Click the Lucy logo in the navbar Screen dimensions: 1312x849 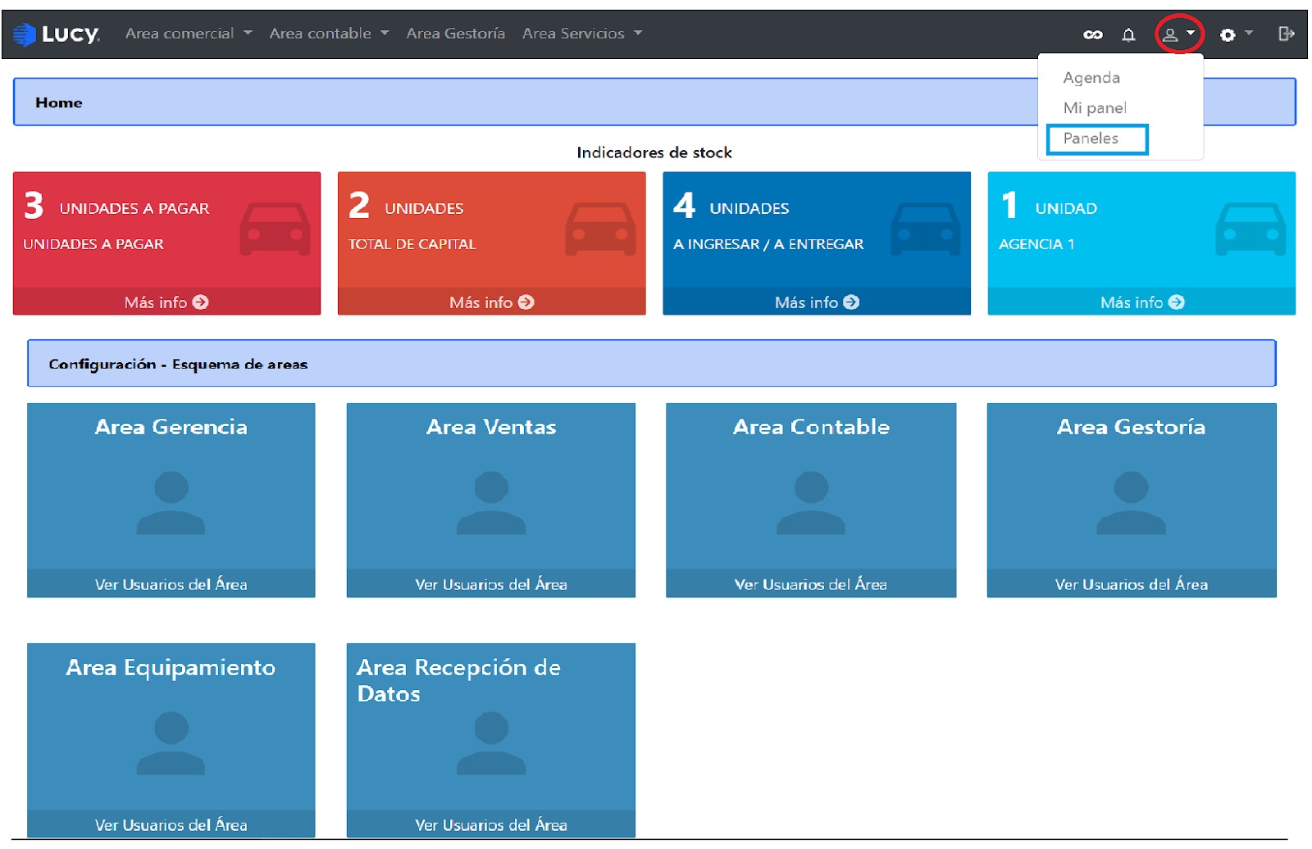56,34
